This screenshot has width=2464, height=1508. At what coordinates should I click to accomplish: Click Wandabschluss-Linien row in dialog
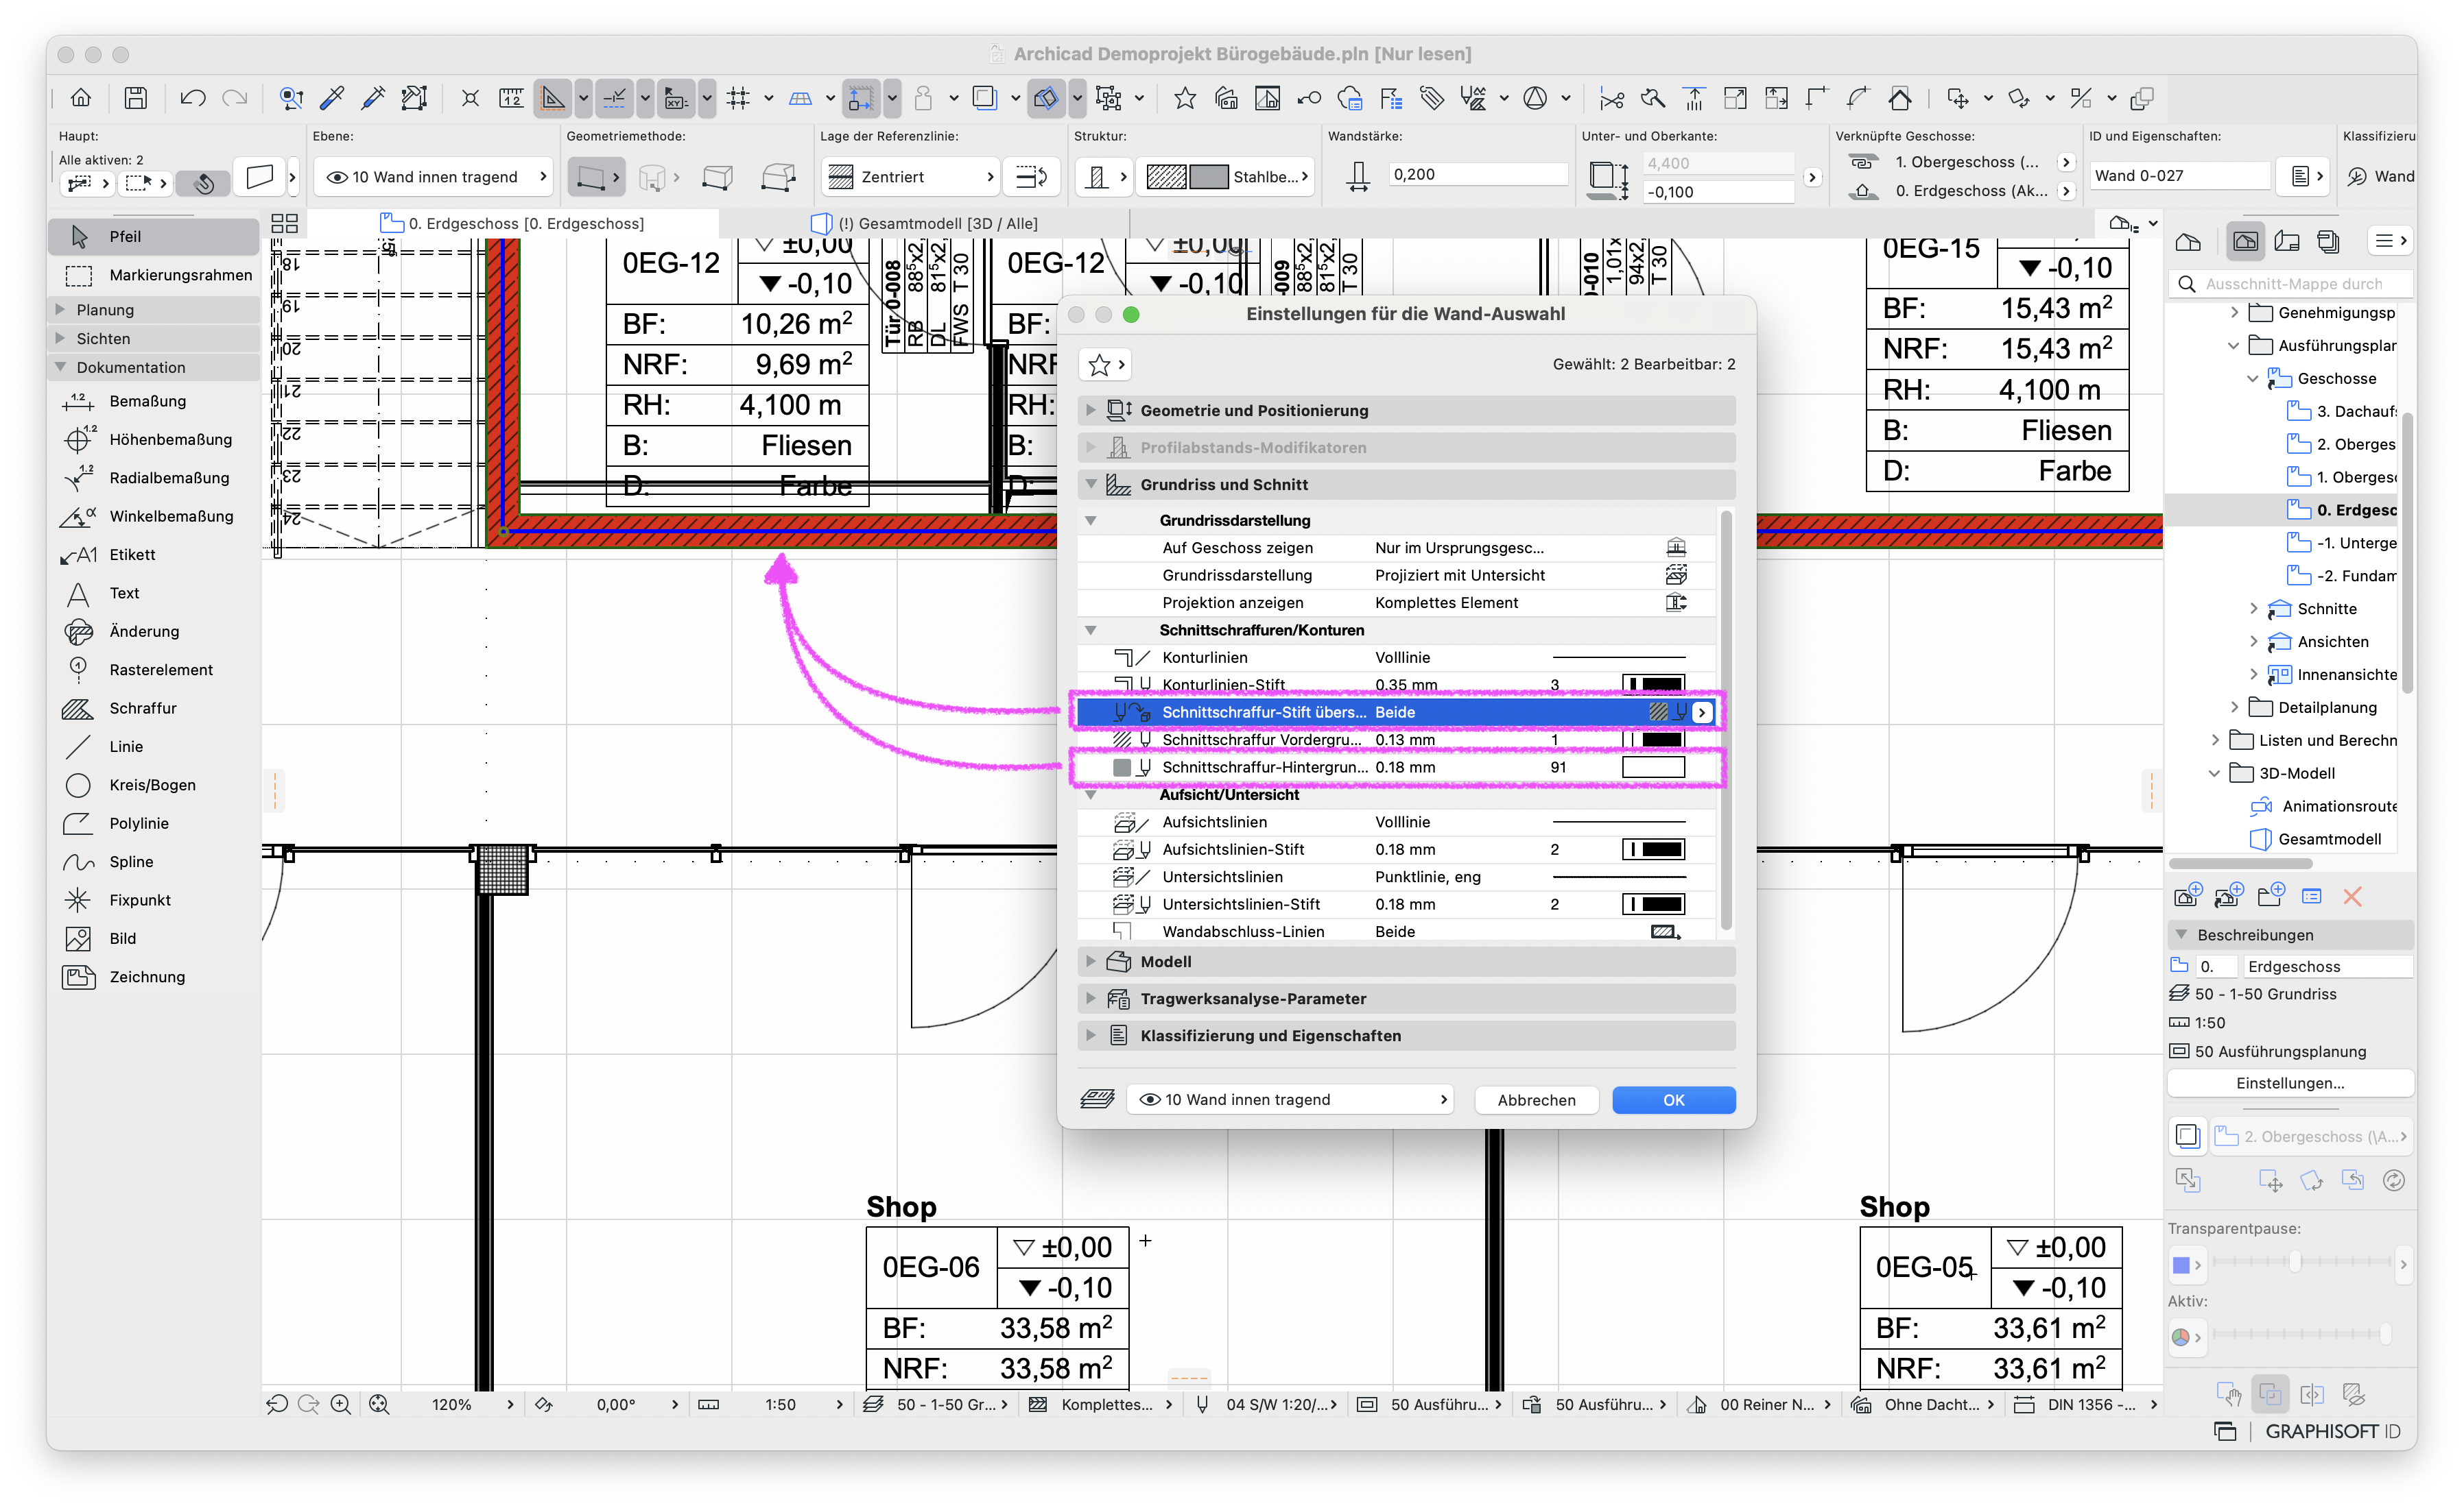tap(1398, 932)
